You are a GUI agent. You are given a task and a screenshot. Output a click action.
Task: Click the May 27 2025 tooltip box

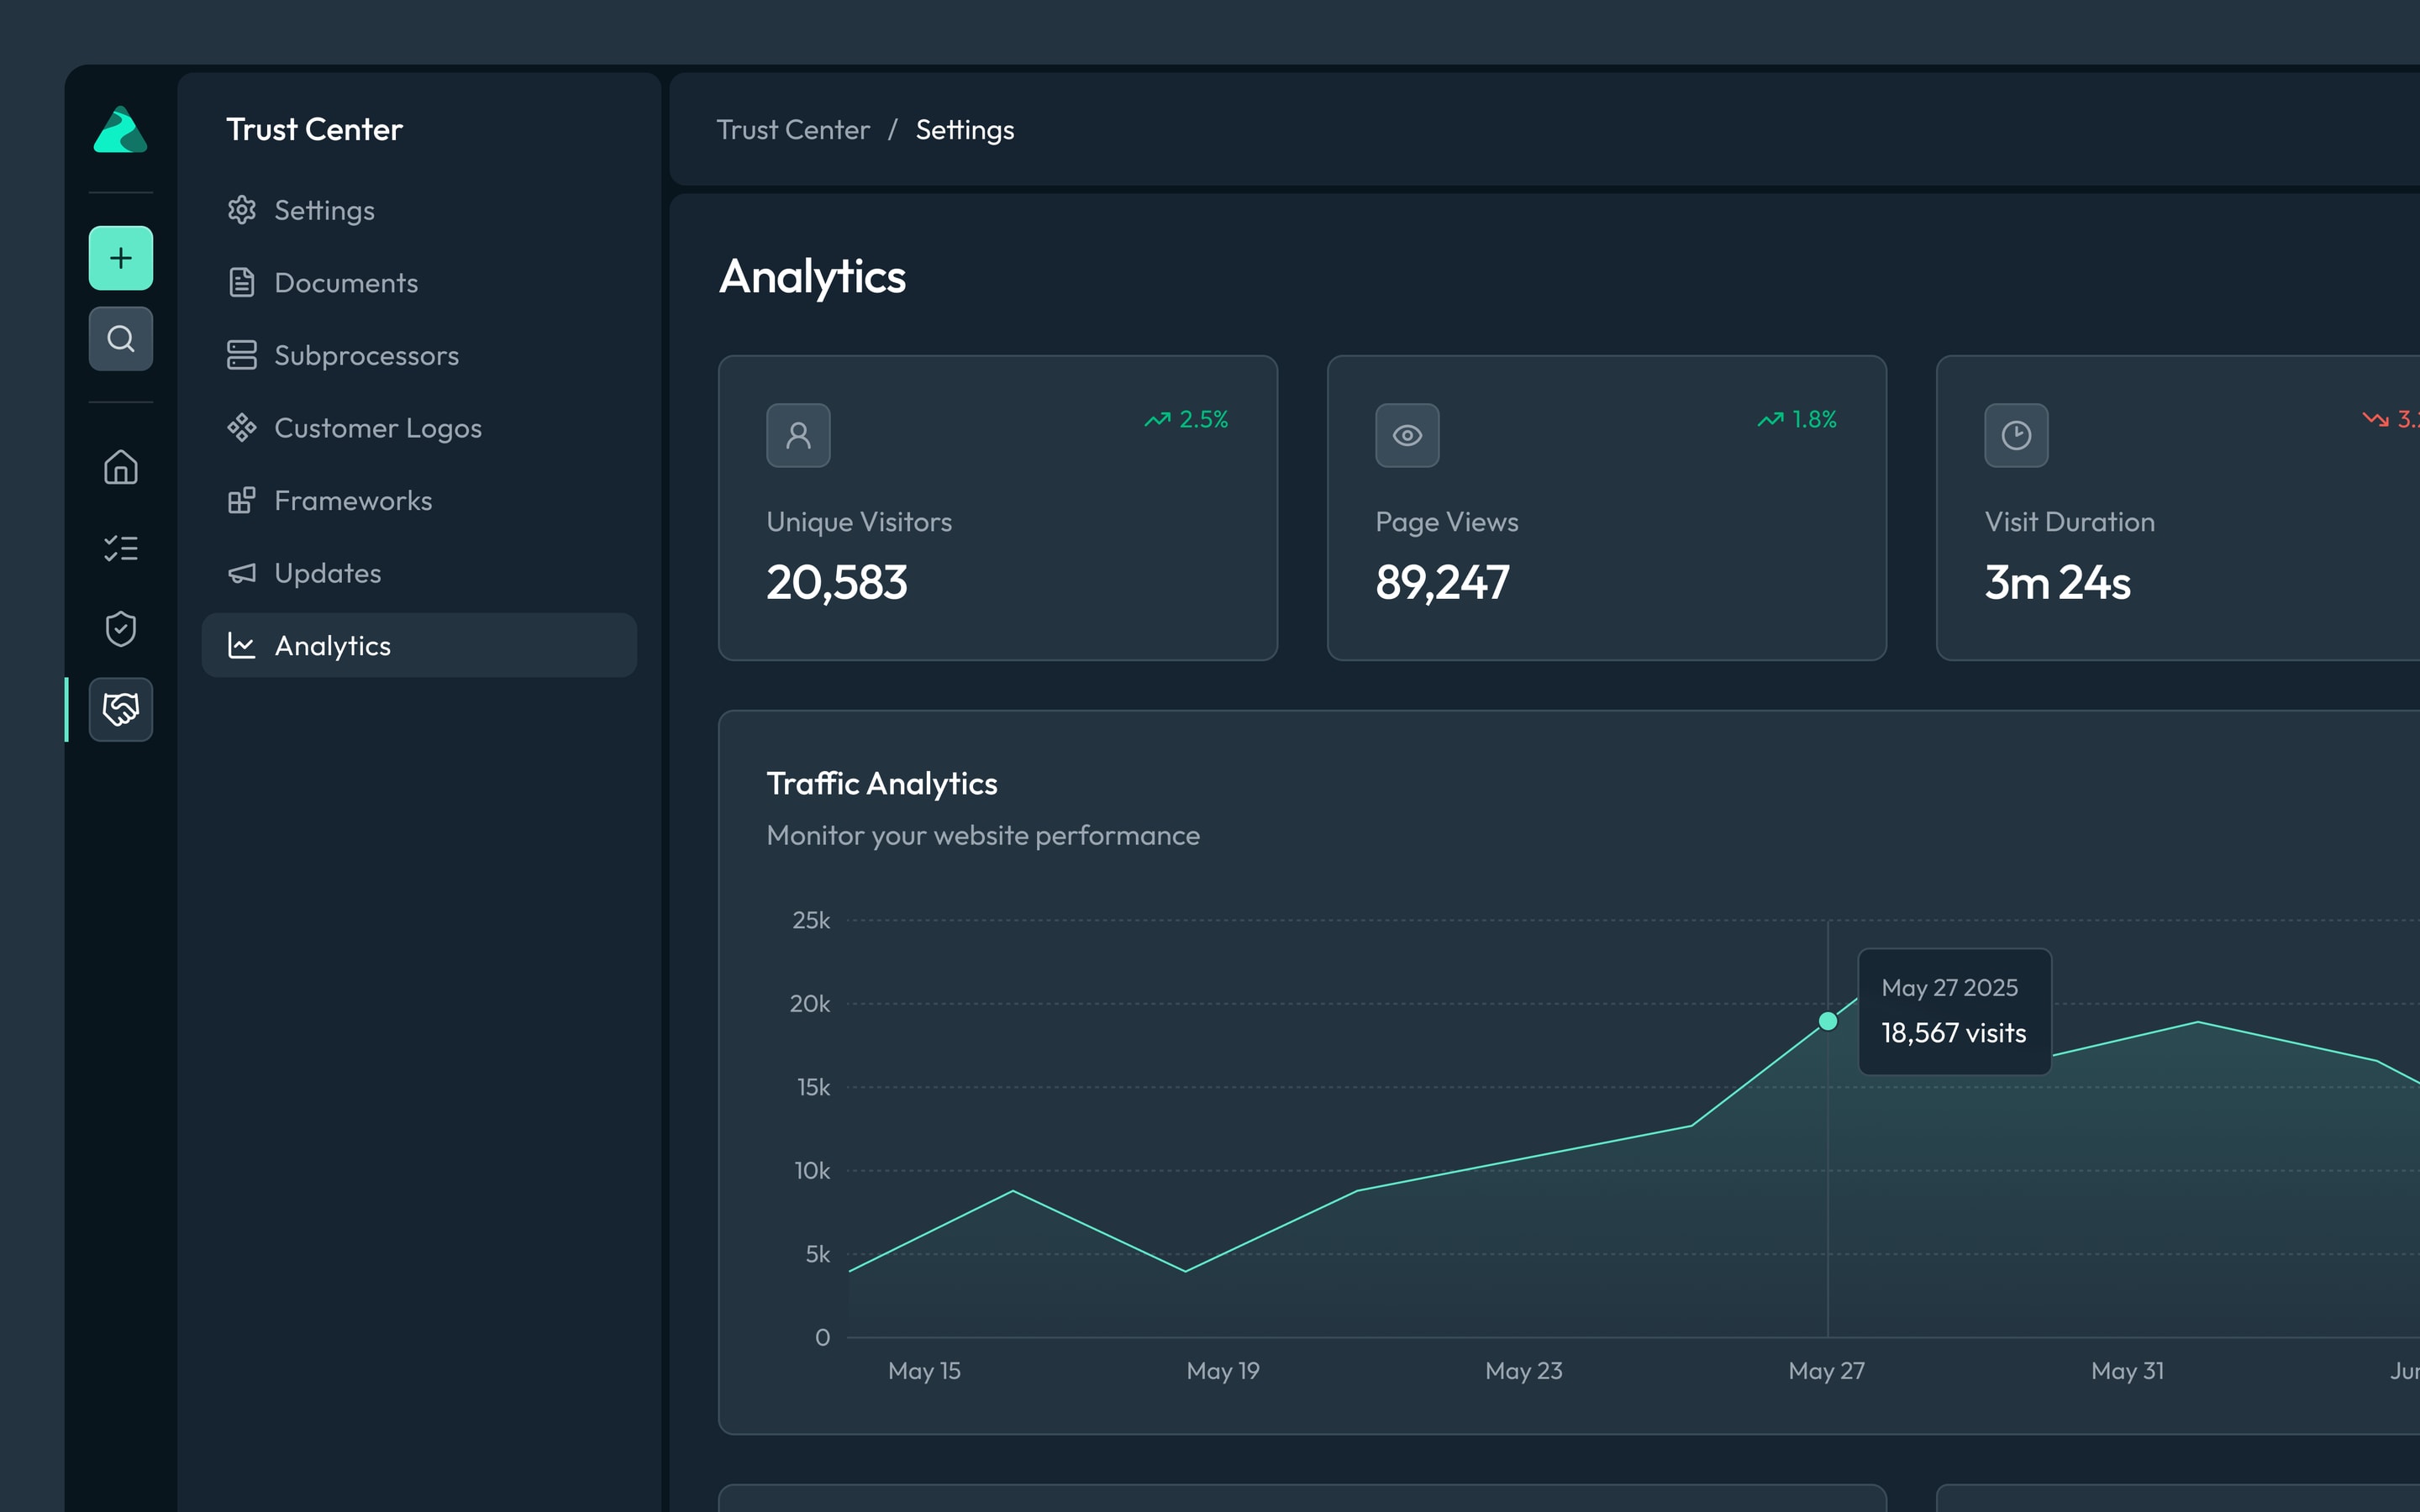[1955, 1012]
